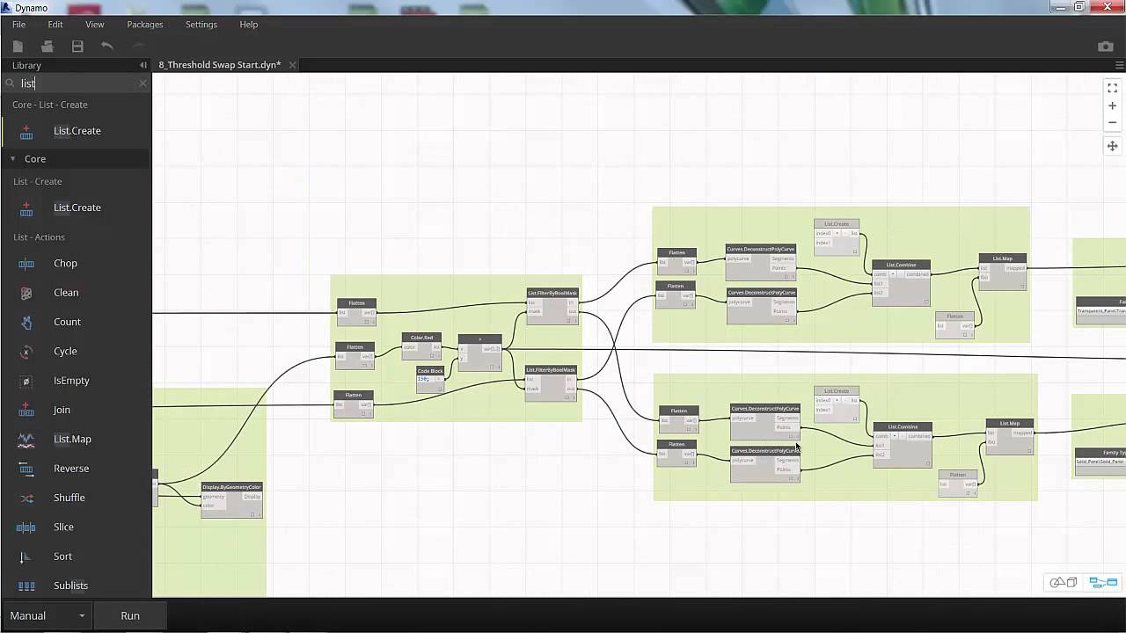Open the Edit menu
This screenshot has width=1126, height=633.
pyautogui.click(x=55, y=25)
